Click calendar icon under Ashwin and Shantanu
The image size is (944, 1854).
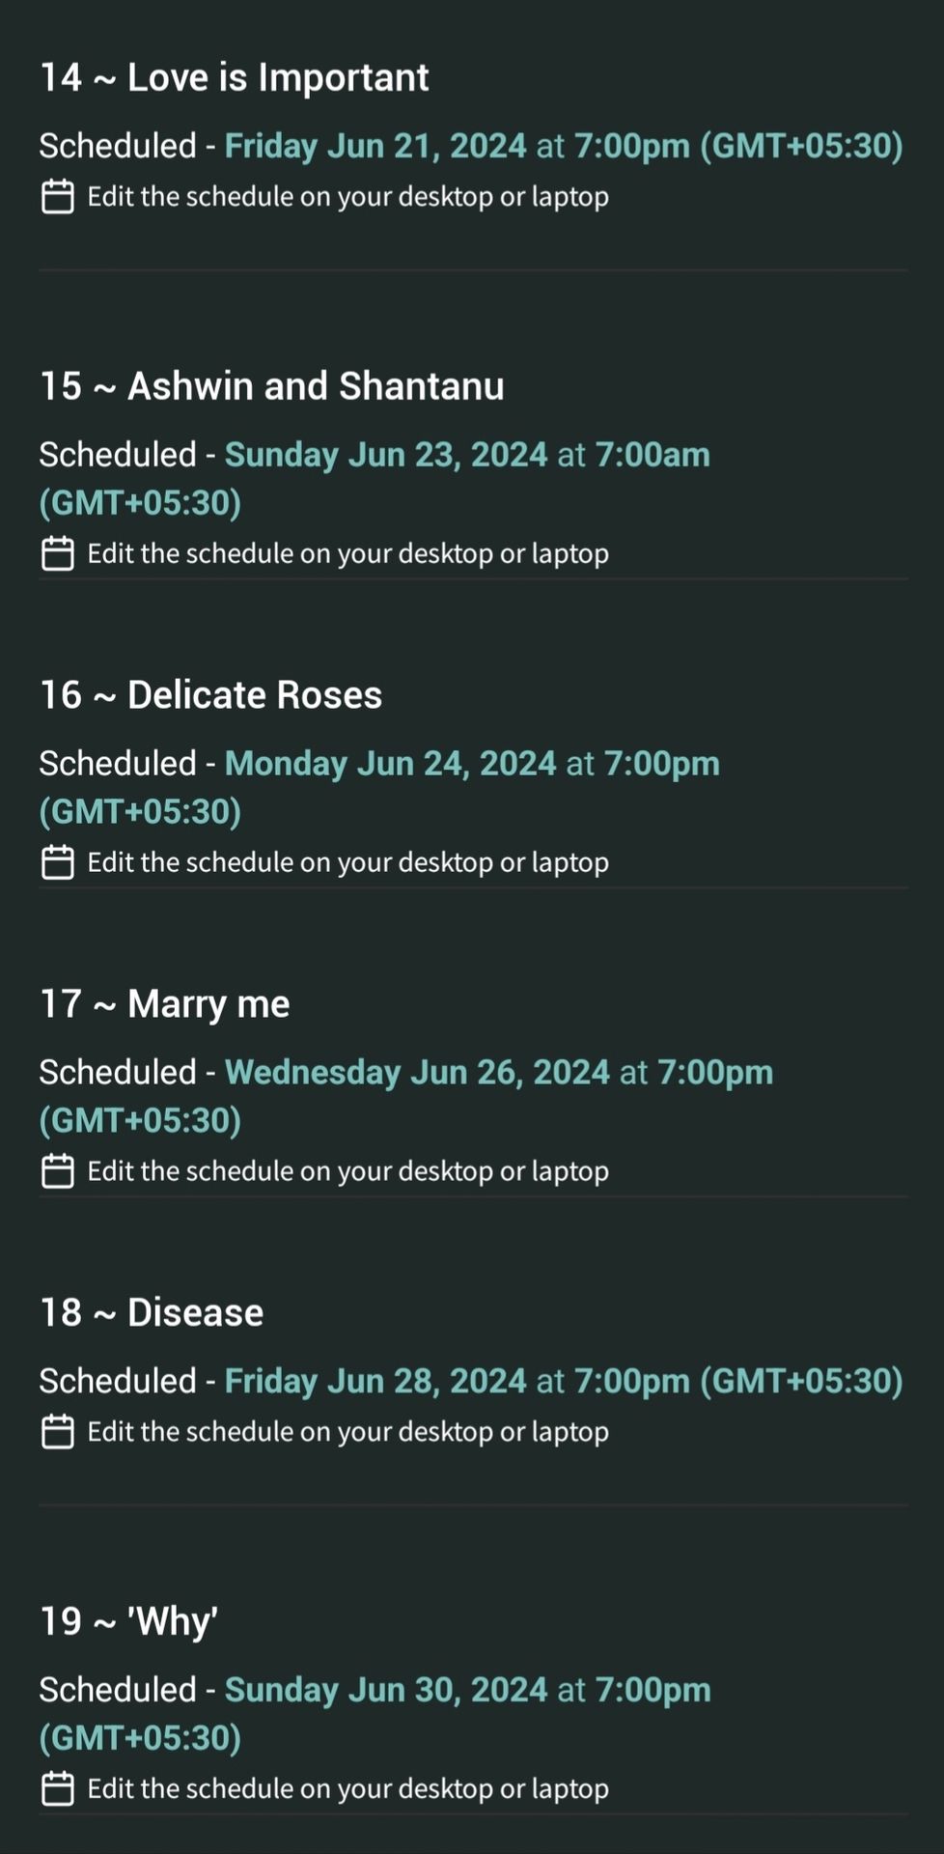tap(58, 553)
